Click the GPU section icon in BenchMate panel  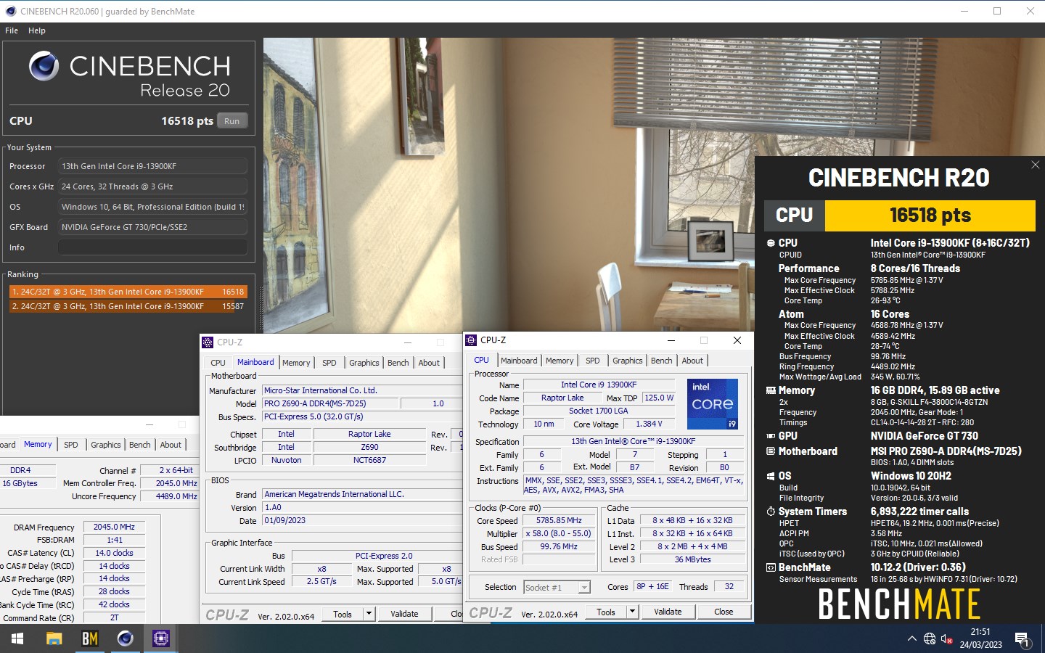tap(771, 436)
